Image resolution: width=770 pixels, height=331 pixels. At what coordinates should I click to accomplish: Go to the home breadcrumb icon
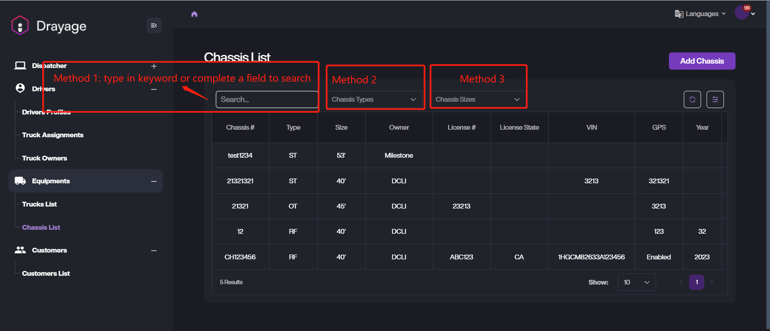[x=195, y=14]
